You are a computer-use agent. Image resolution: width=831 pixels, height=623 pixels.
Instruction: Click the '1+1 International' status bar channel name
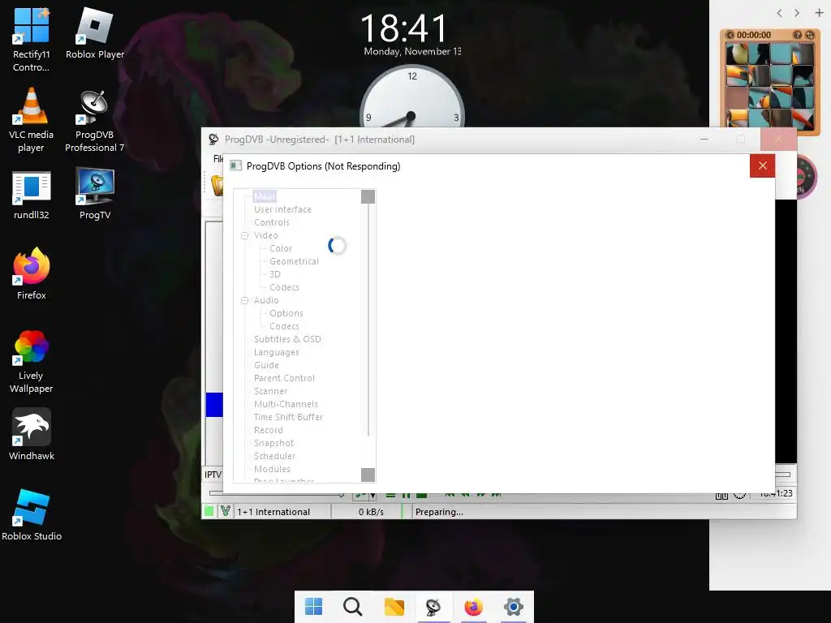tap(273, 512)
